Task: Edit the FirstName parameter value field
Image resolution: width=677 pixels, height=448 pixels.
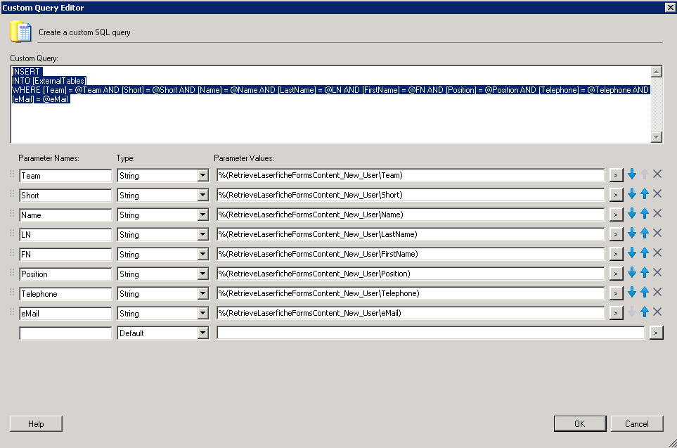Action: click(x=410, y=254)
